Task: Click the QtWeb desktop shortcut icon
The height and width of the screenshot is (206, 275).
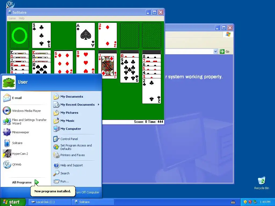Action: point(10,4)
